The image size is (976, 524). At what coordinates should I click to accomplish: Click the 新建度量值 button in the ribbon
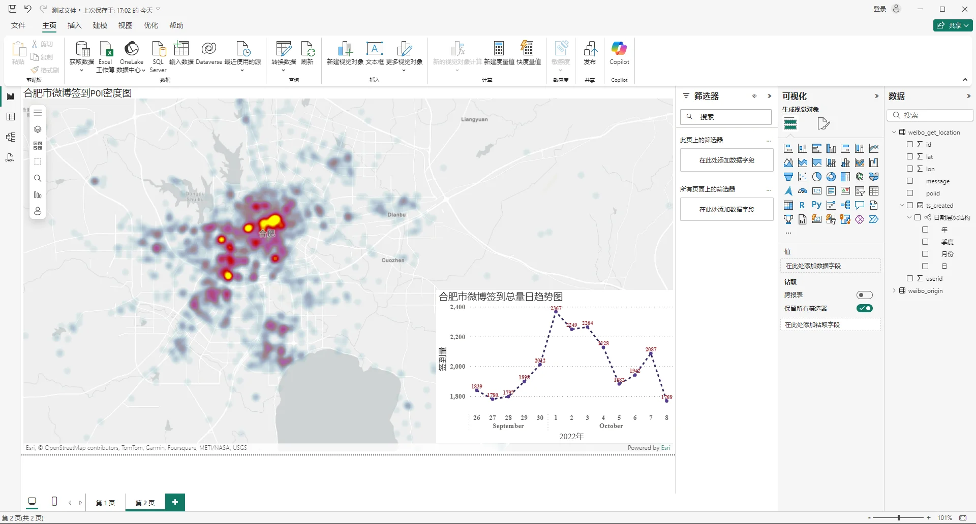(499, 53)
